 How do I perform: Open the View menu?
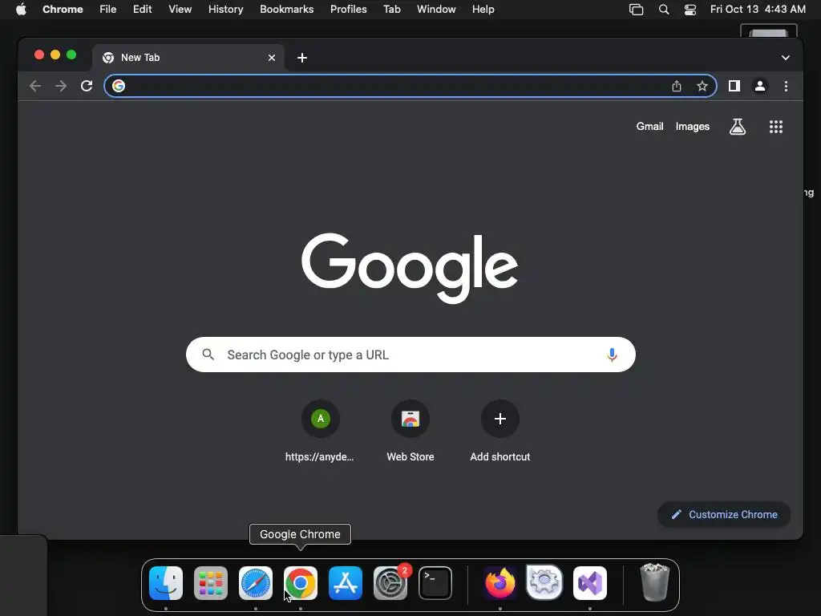pos(180,10)
